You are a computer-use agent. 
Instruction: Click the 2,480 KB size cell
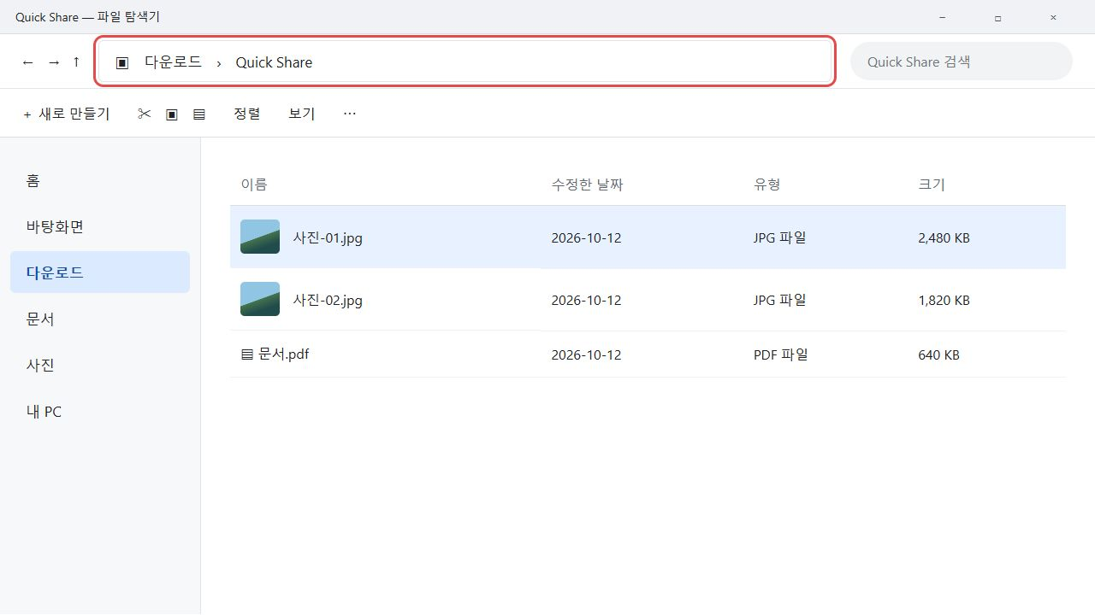[x=944, y=238]
